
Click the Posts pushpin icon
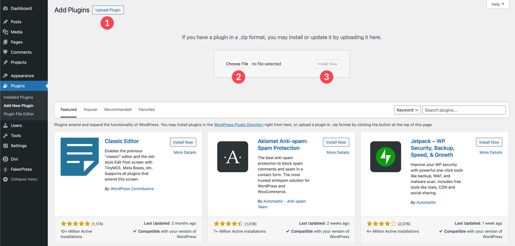coord(5,22)
